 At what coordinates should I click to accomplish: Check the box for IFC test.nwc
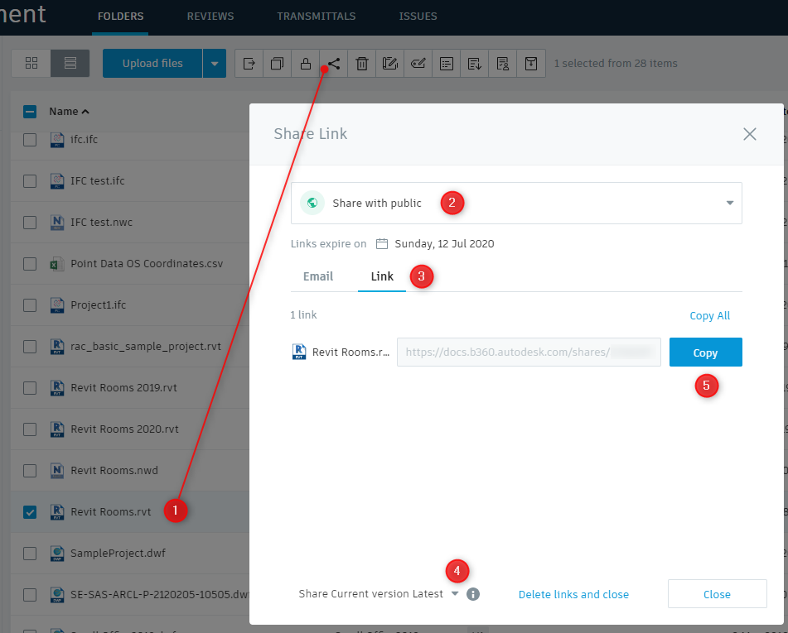[30, 223]
